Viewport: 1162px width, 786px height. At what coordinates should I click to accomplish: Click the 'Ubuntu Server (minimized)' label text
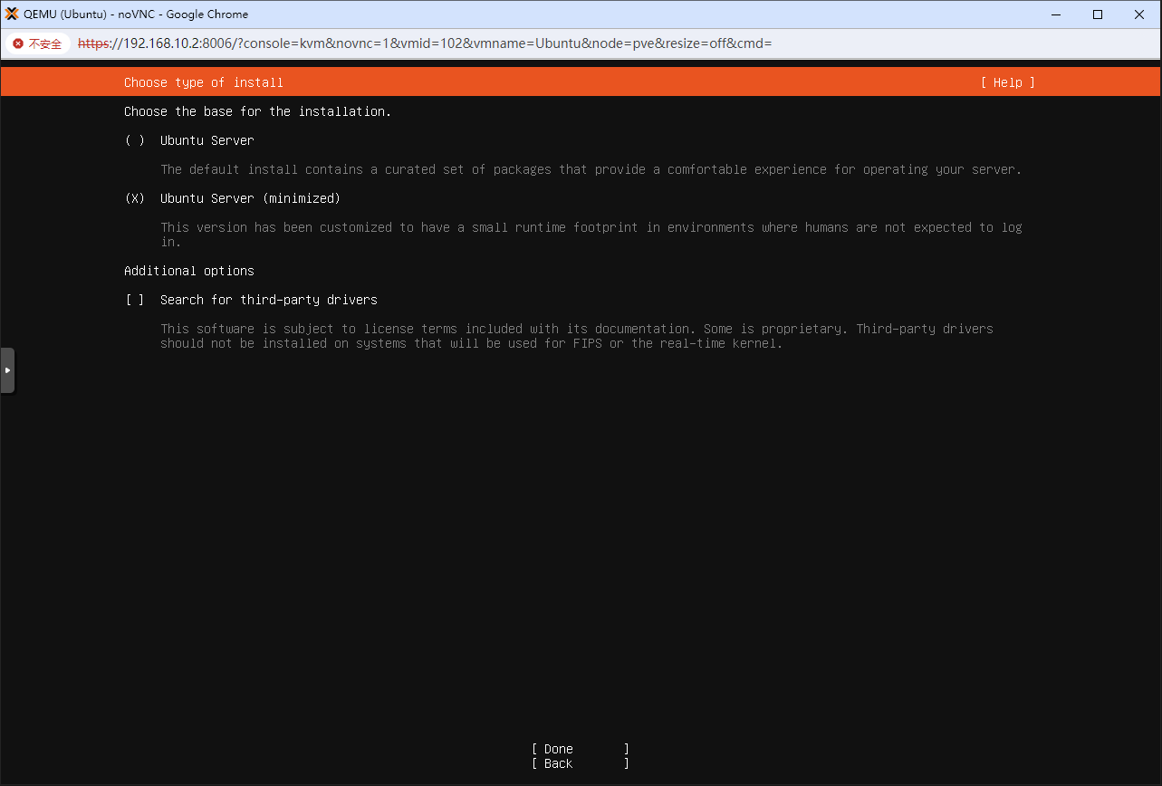[251, 198]
